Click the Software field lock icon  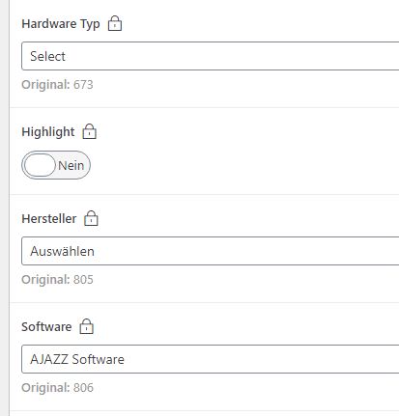coord(86,326)
